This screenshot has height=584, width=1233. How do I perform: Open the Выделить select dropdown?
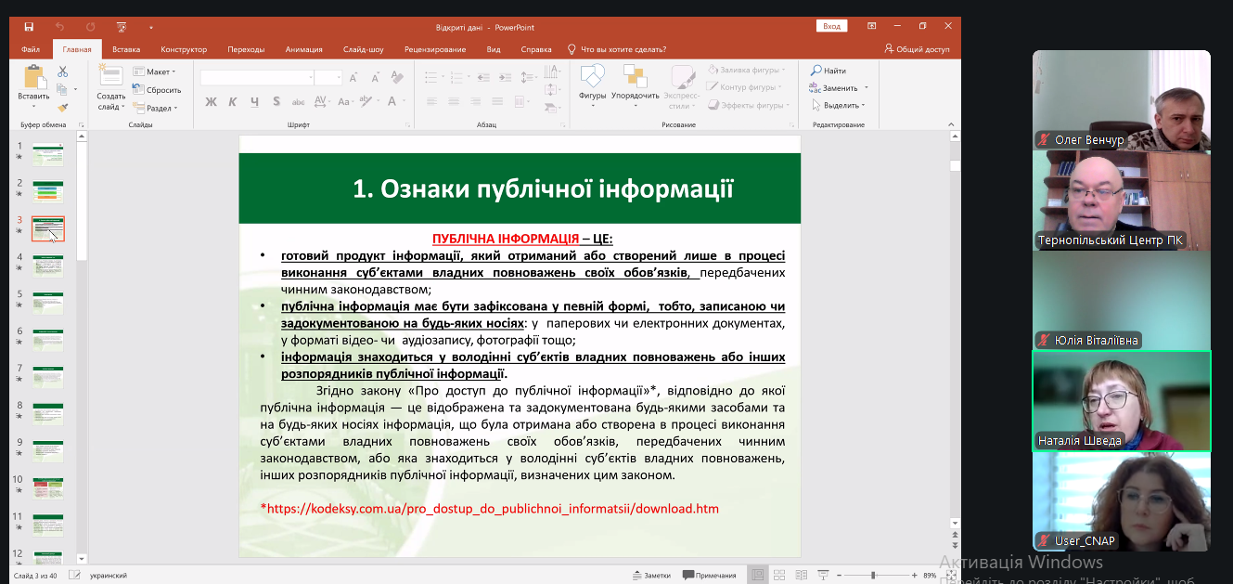(x=840, y=105)
